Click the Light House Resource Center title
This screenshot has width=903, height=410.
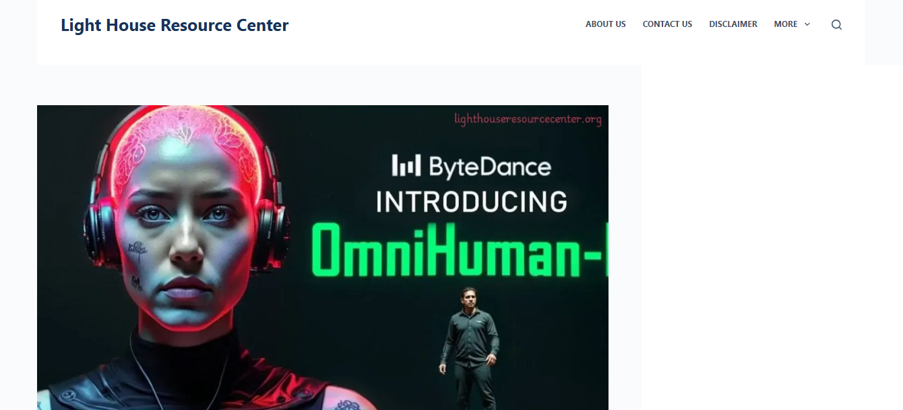point(175,26)
